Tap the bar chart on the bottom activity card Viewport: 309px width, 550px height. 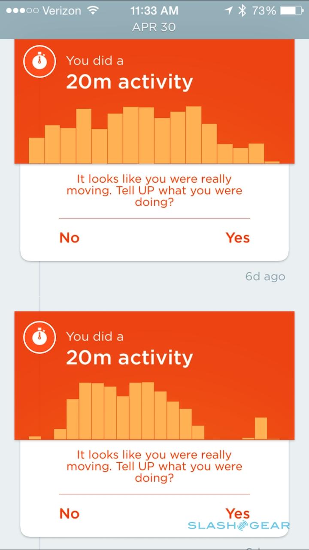pos(154,411)
